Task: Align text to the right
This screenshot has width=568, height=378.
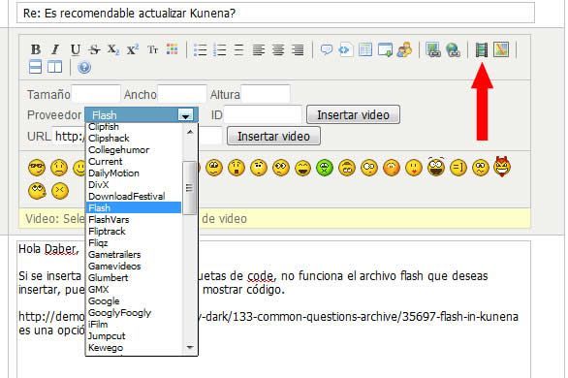Action: coord(298,49)
